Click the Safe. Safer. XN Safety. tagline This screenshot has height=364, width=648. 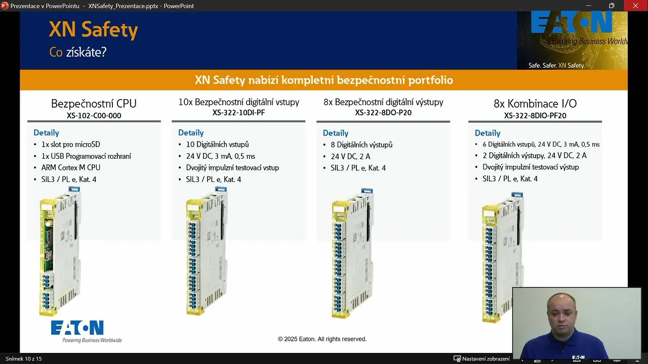(556, 66)
